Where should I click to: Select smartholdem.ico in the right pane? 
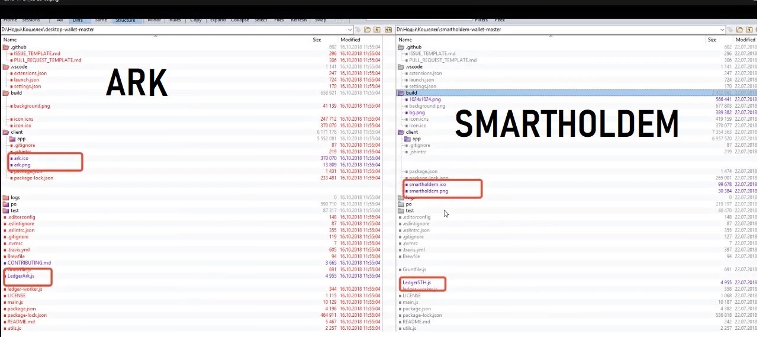point(427,185)
